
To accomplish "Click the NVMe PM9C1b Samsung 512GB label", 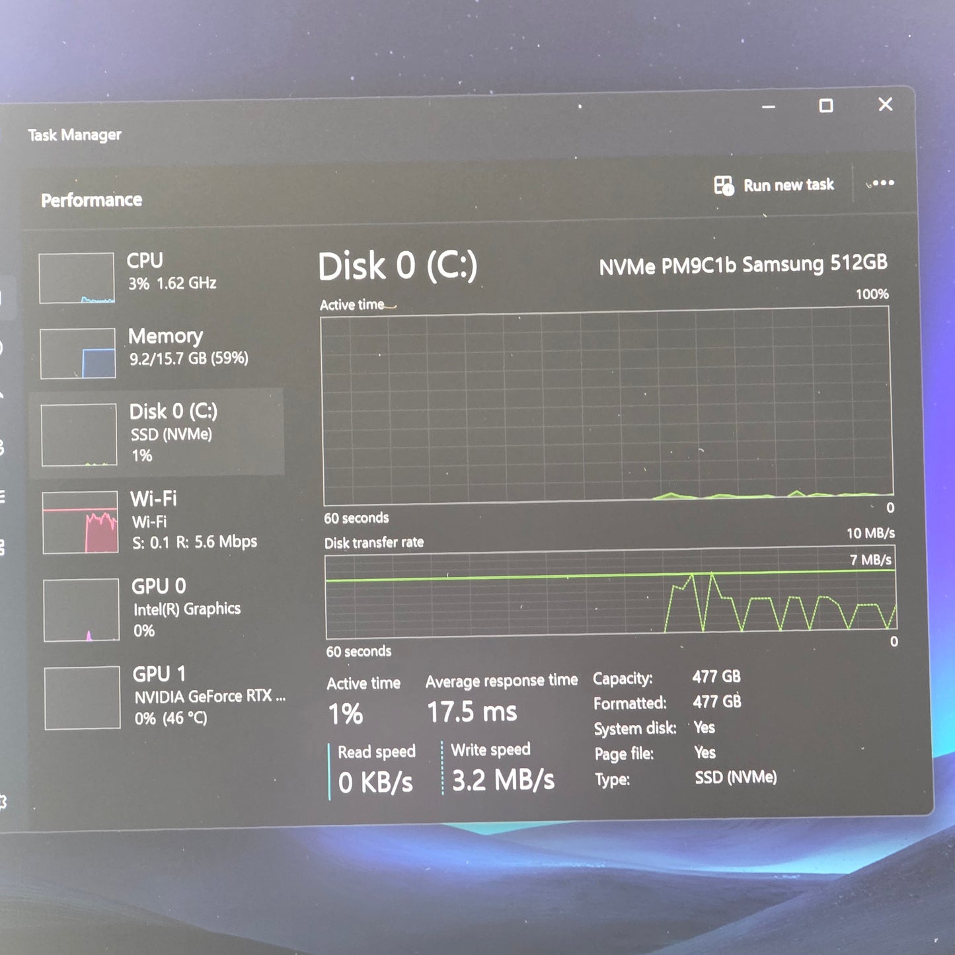I will (743, 264).
